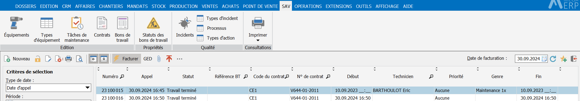Click the orange padlock unlock icon
The width and height of the screenshot is (580, 101).
tap(38, 59)
